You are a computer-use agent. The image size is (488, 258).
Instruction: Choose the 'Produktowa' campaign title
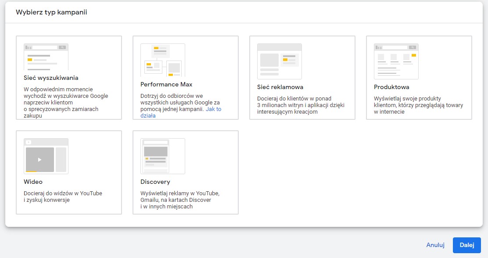click(x=391, y=87)
